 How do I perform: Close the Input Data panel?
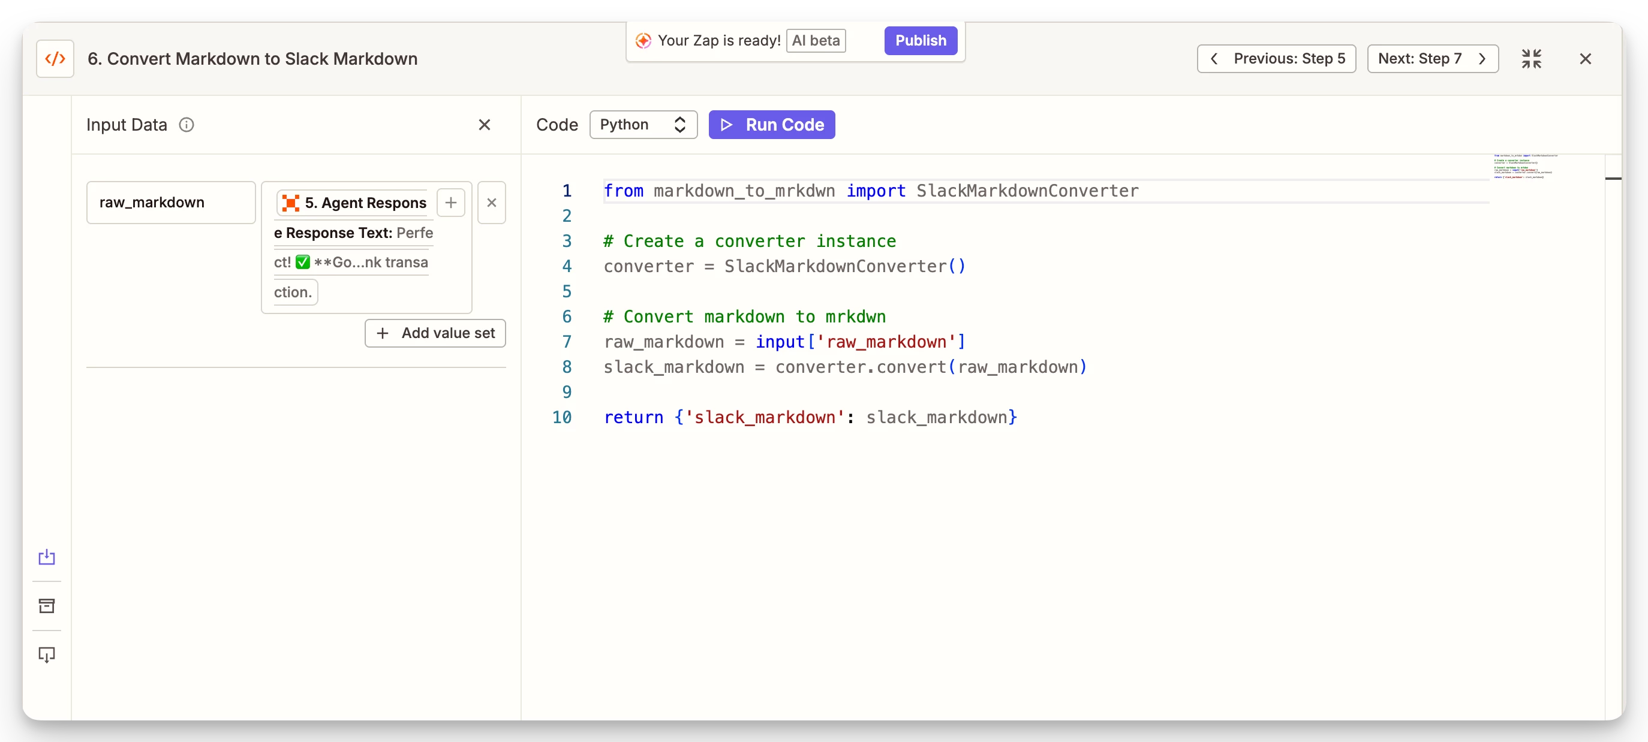point(485,125)
